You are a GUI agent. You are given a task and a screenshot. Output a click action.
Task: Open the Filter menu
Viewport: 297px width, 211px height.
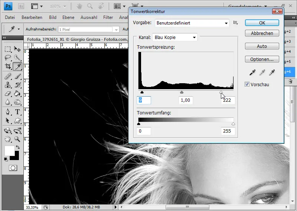point(108,17)
